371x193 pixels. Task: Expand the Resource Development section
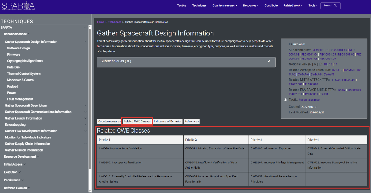click(38, 156)
